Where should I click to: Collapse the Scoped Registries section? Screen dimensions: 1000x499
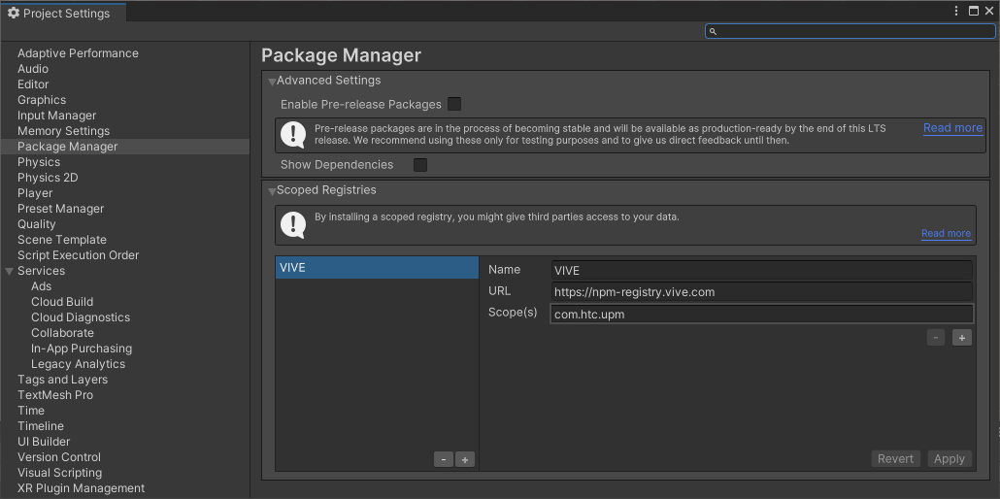(273, 191)
